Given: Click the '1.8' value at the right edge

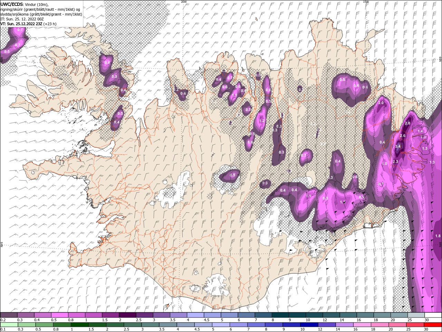Looking at the screenshot, I should [x=438, y=236].
